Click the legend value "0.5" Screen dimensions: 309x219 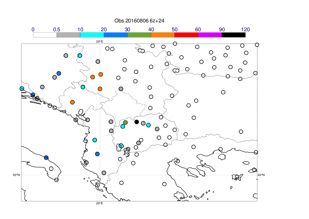57,30
